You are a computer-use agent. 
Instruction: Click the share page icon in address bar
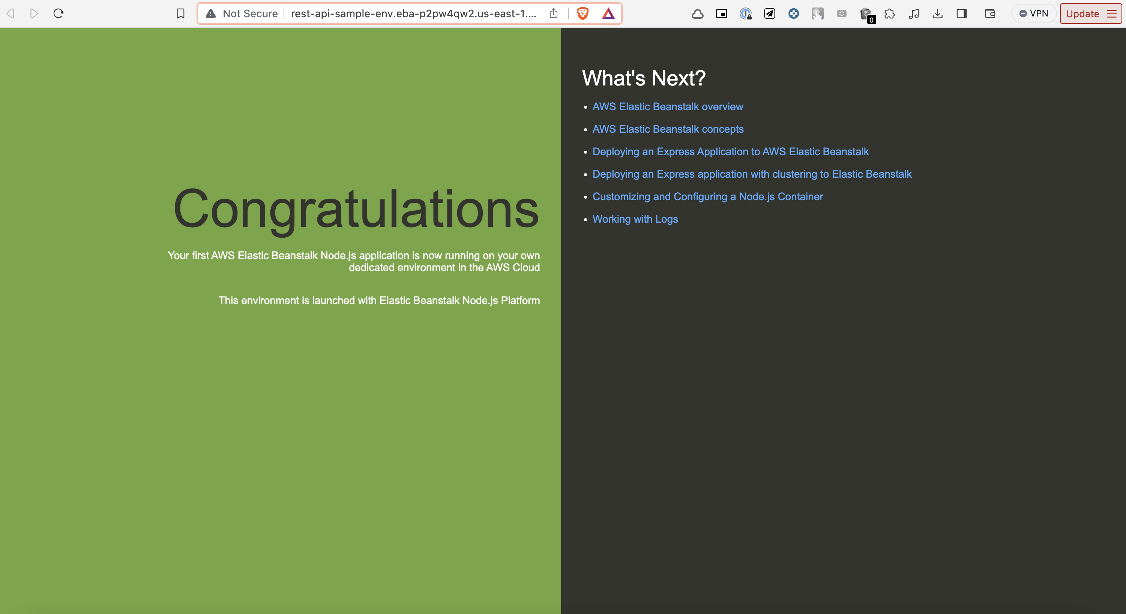(553, 13)
